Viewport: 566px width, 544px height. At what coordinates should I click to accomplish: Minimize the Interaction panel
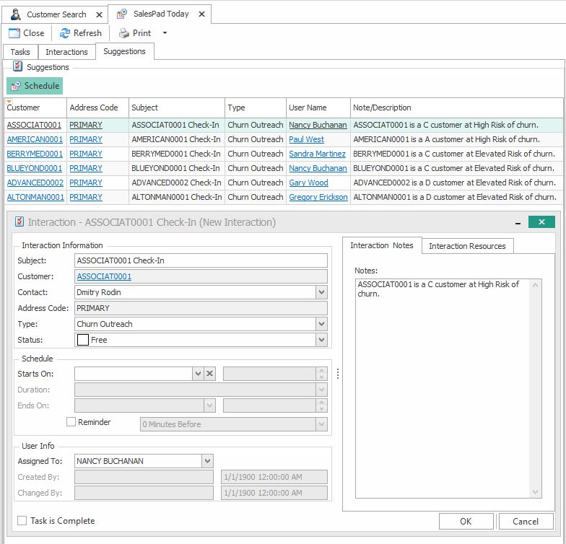tap(518, 222)
